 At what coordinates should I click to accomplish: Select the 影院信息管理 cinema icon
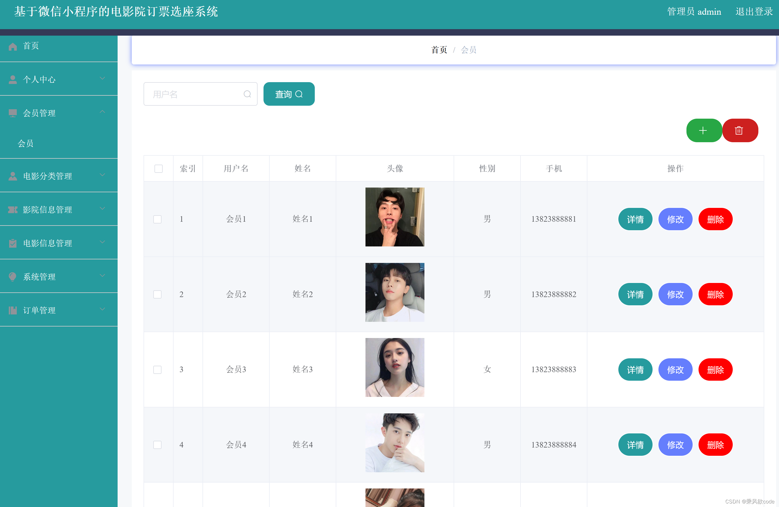(x=13, y=210)
